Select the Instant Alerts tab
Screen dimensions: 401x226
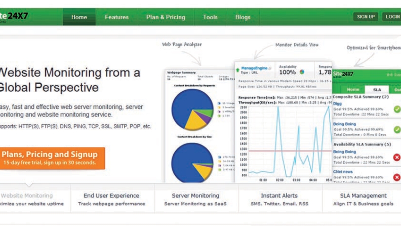tap(279, 199)
